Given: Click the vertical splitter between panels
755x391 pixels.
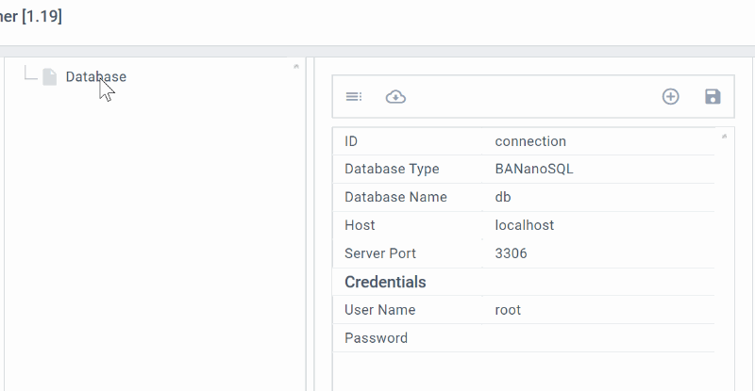Looking at the screenshot, I should 310,226.
